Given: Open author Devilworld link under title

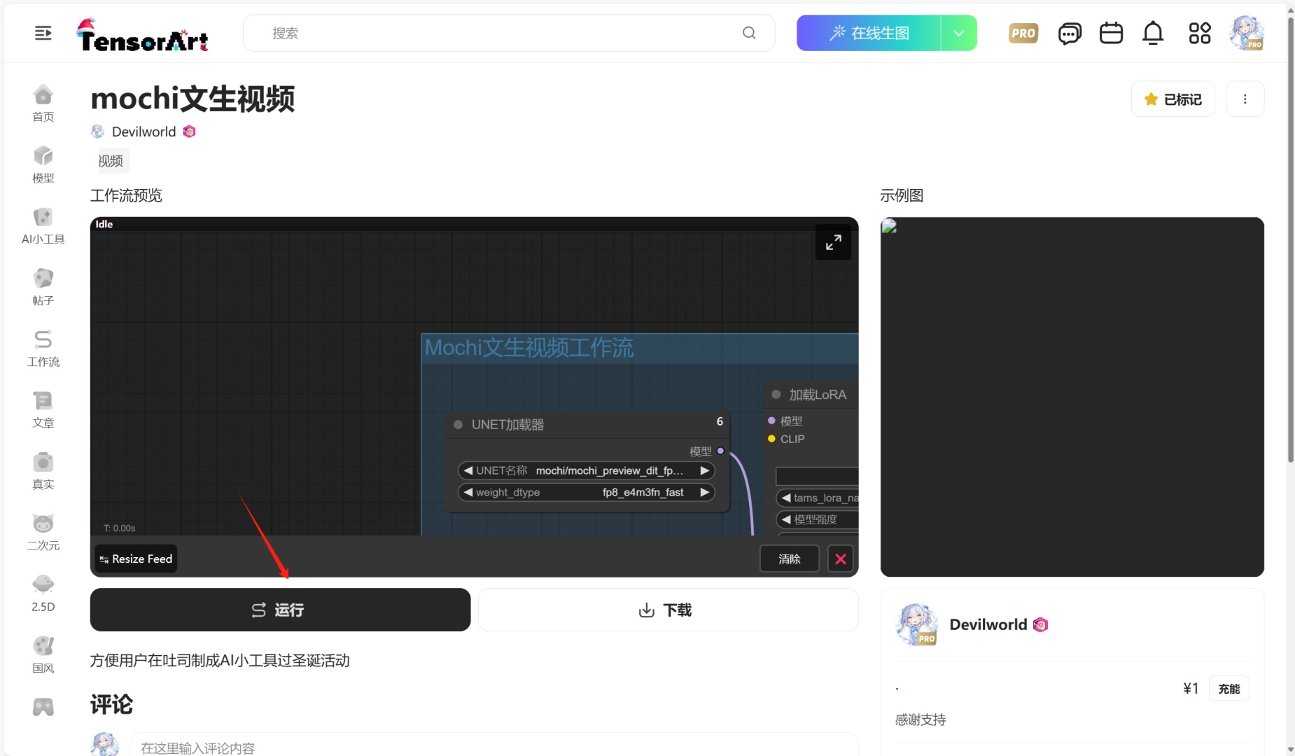Looking at the screenshot, I should click(x=143, y=132).
